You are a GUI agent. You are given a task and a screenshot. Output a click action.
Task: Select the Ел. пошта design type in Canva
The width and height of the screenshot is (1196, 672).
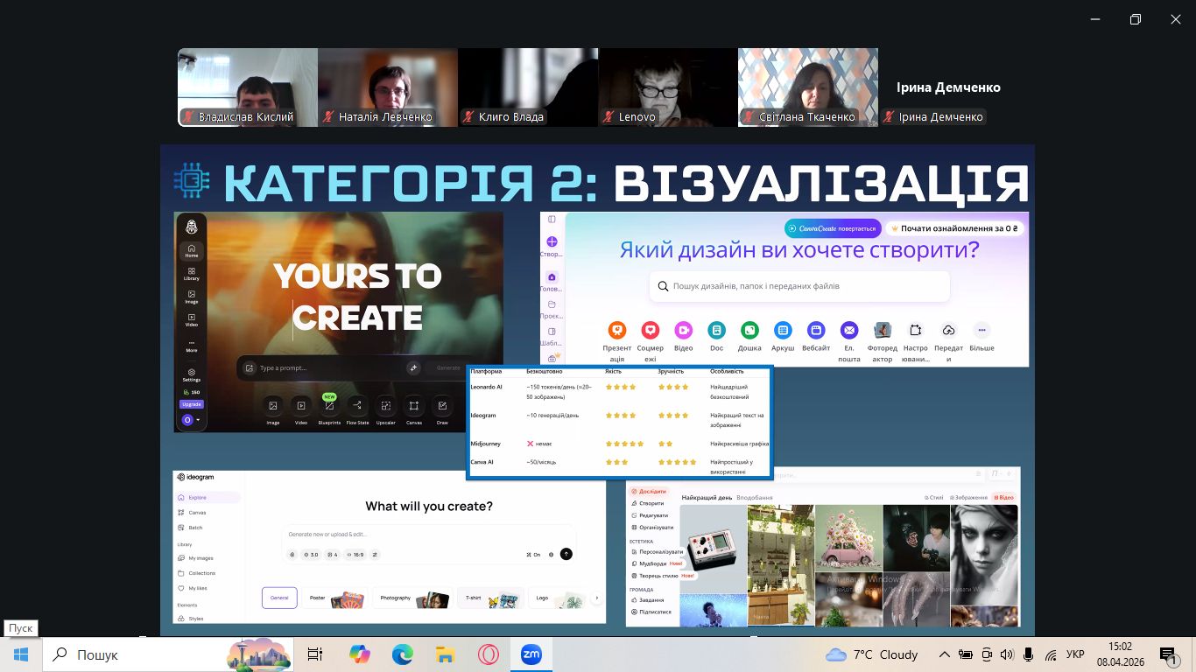pyautogui.click(x=849, y=341)
